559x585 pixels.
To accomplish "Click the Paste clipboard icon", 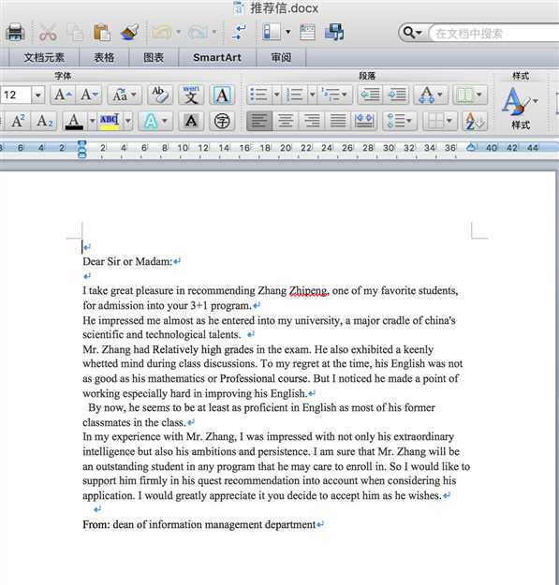I will click(102, 32).
